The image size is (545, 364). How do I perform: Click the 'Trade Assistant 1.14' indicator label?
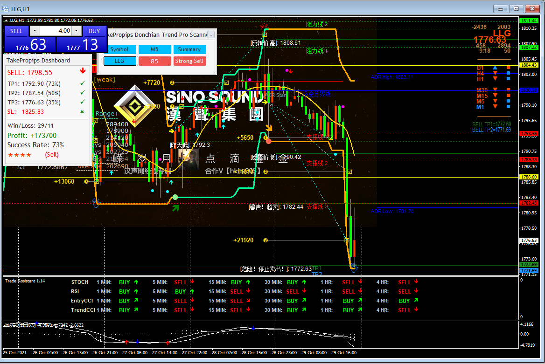[x=25, y=281]
